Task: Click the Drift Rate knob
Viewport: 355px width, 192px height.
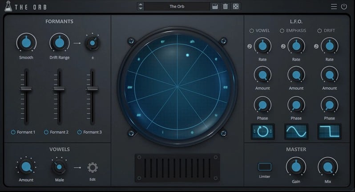Action: [329, 46]
